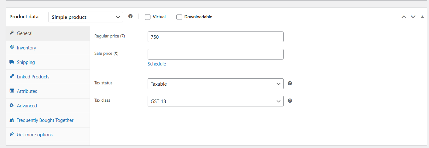429x148 pixels.
Task: Click the Schedule link
Action: pyautogui.click(x=157, y=64)
